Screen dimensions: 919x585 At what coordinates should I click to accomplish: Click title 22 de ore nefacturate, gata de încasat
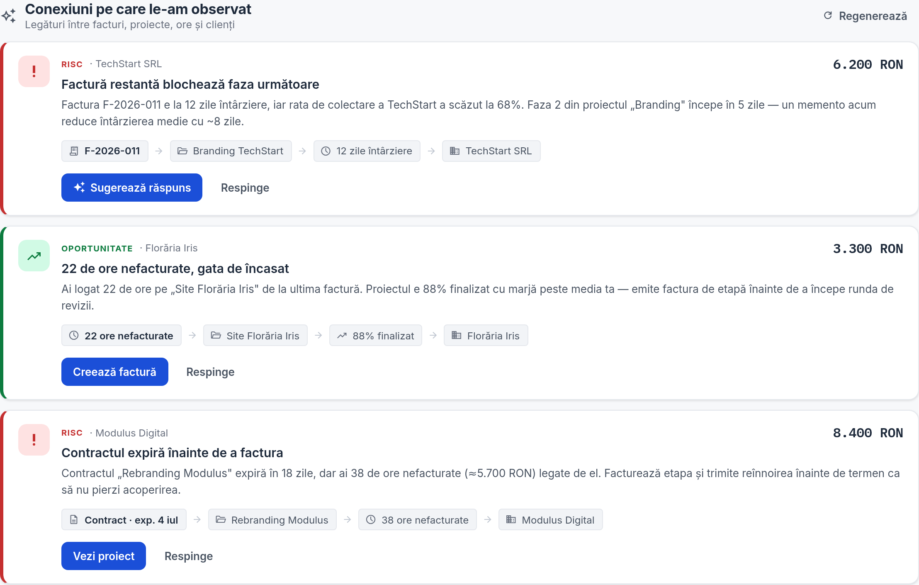tap(175, 268)
